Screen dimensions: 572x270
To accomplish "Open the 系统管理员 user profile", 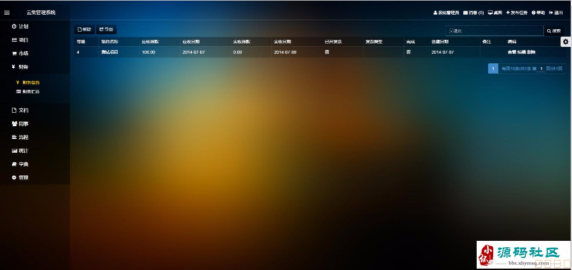I will pyautogui.click(x=446, y=13).
